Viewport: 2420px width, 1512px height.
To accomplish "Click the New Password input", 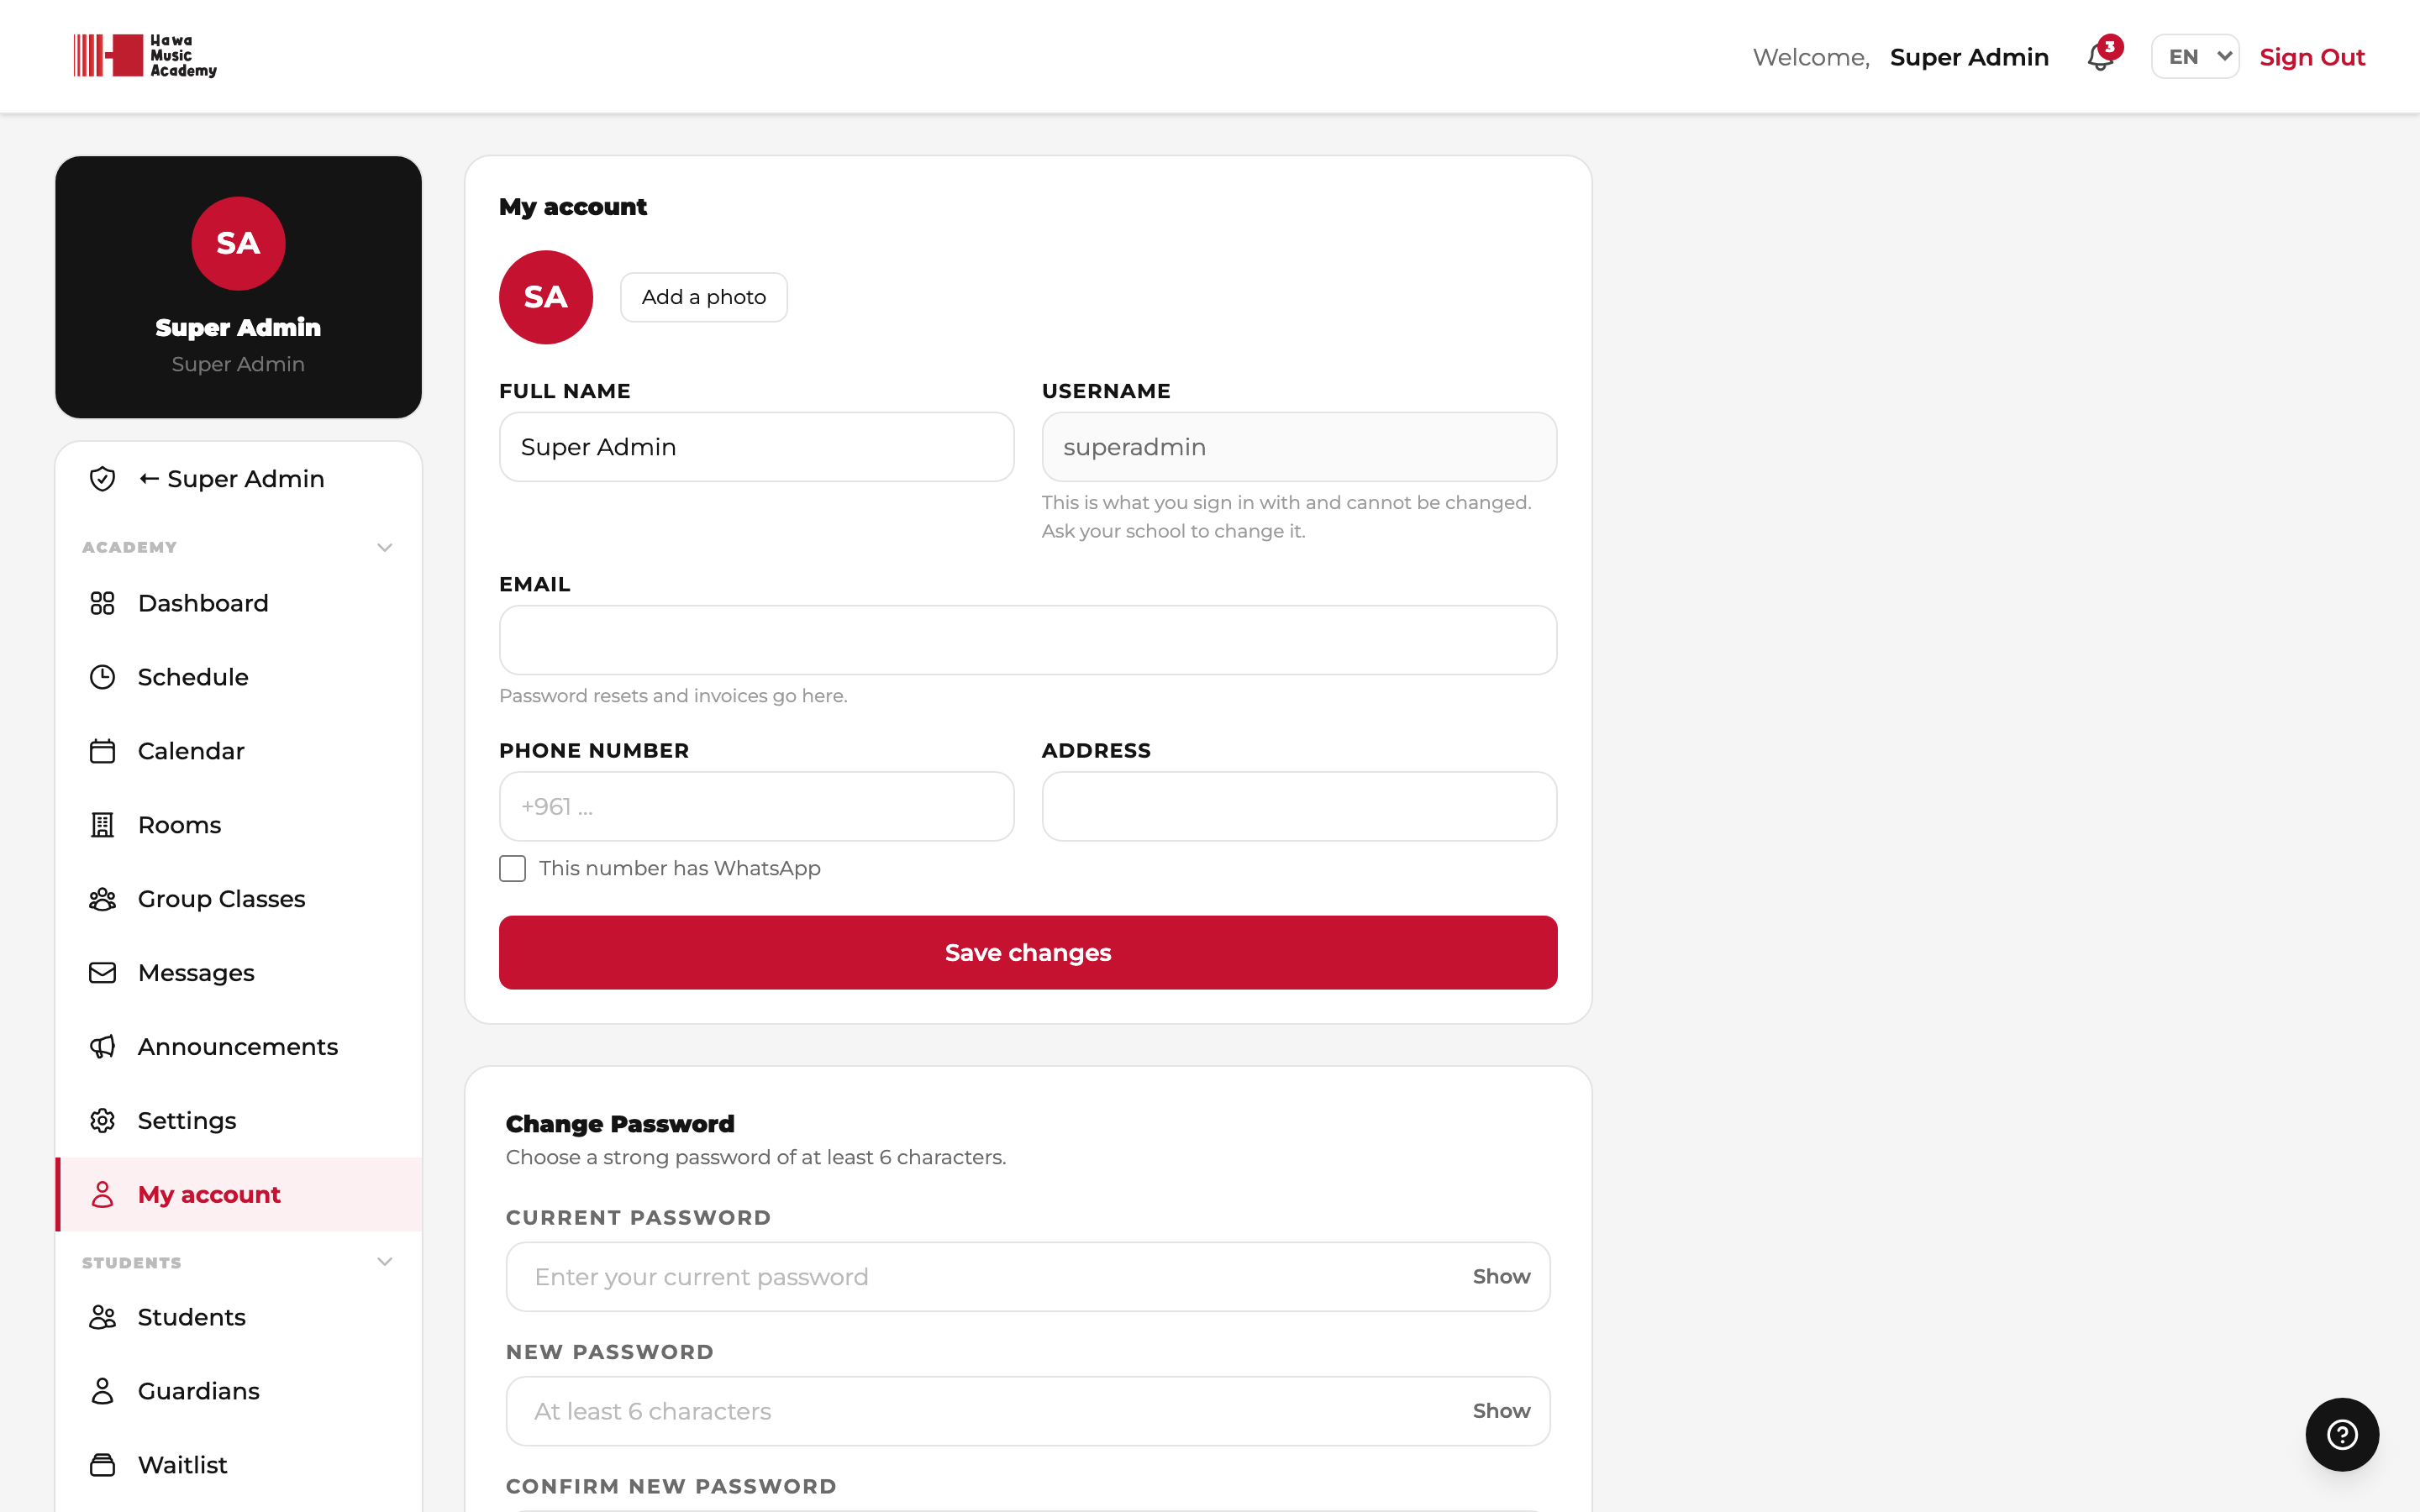I will [x=1028, y=1411].
